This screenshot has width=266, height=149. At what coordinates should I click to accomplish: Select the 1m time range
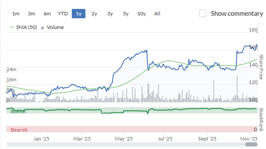[x=16, y=14]
